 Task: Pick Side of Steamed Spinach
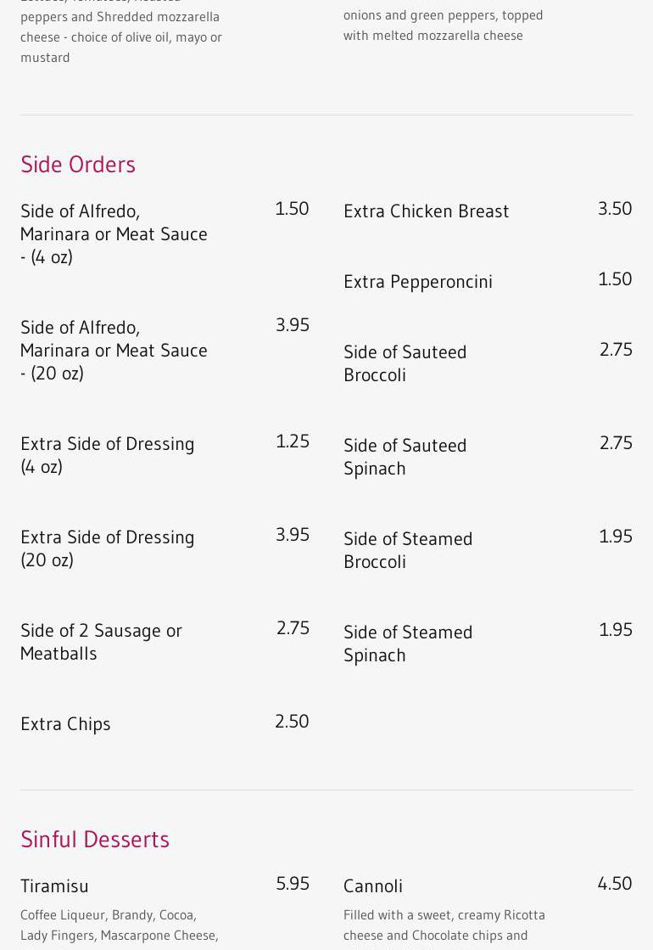click(408, 644)
